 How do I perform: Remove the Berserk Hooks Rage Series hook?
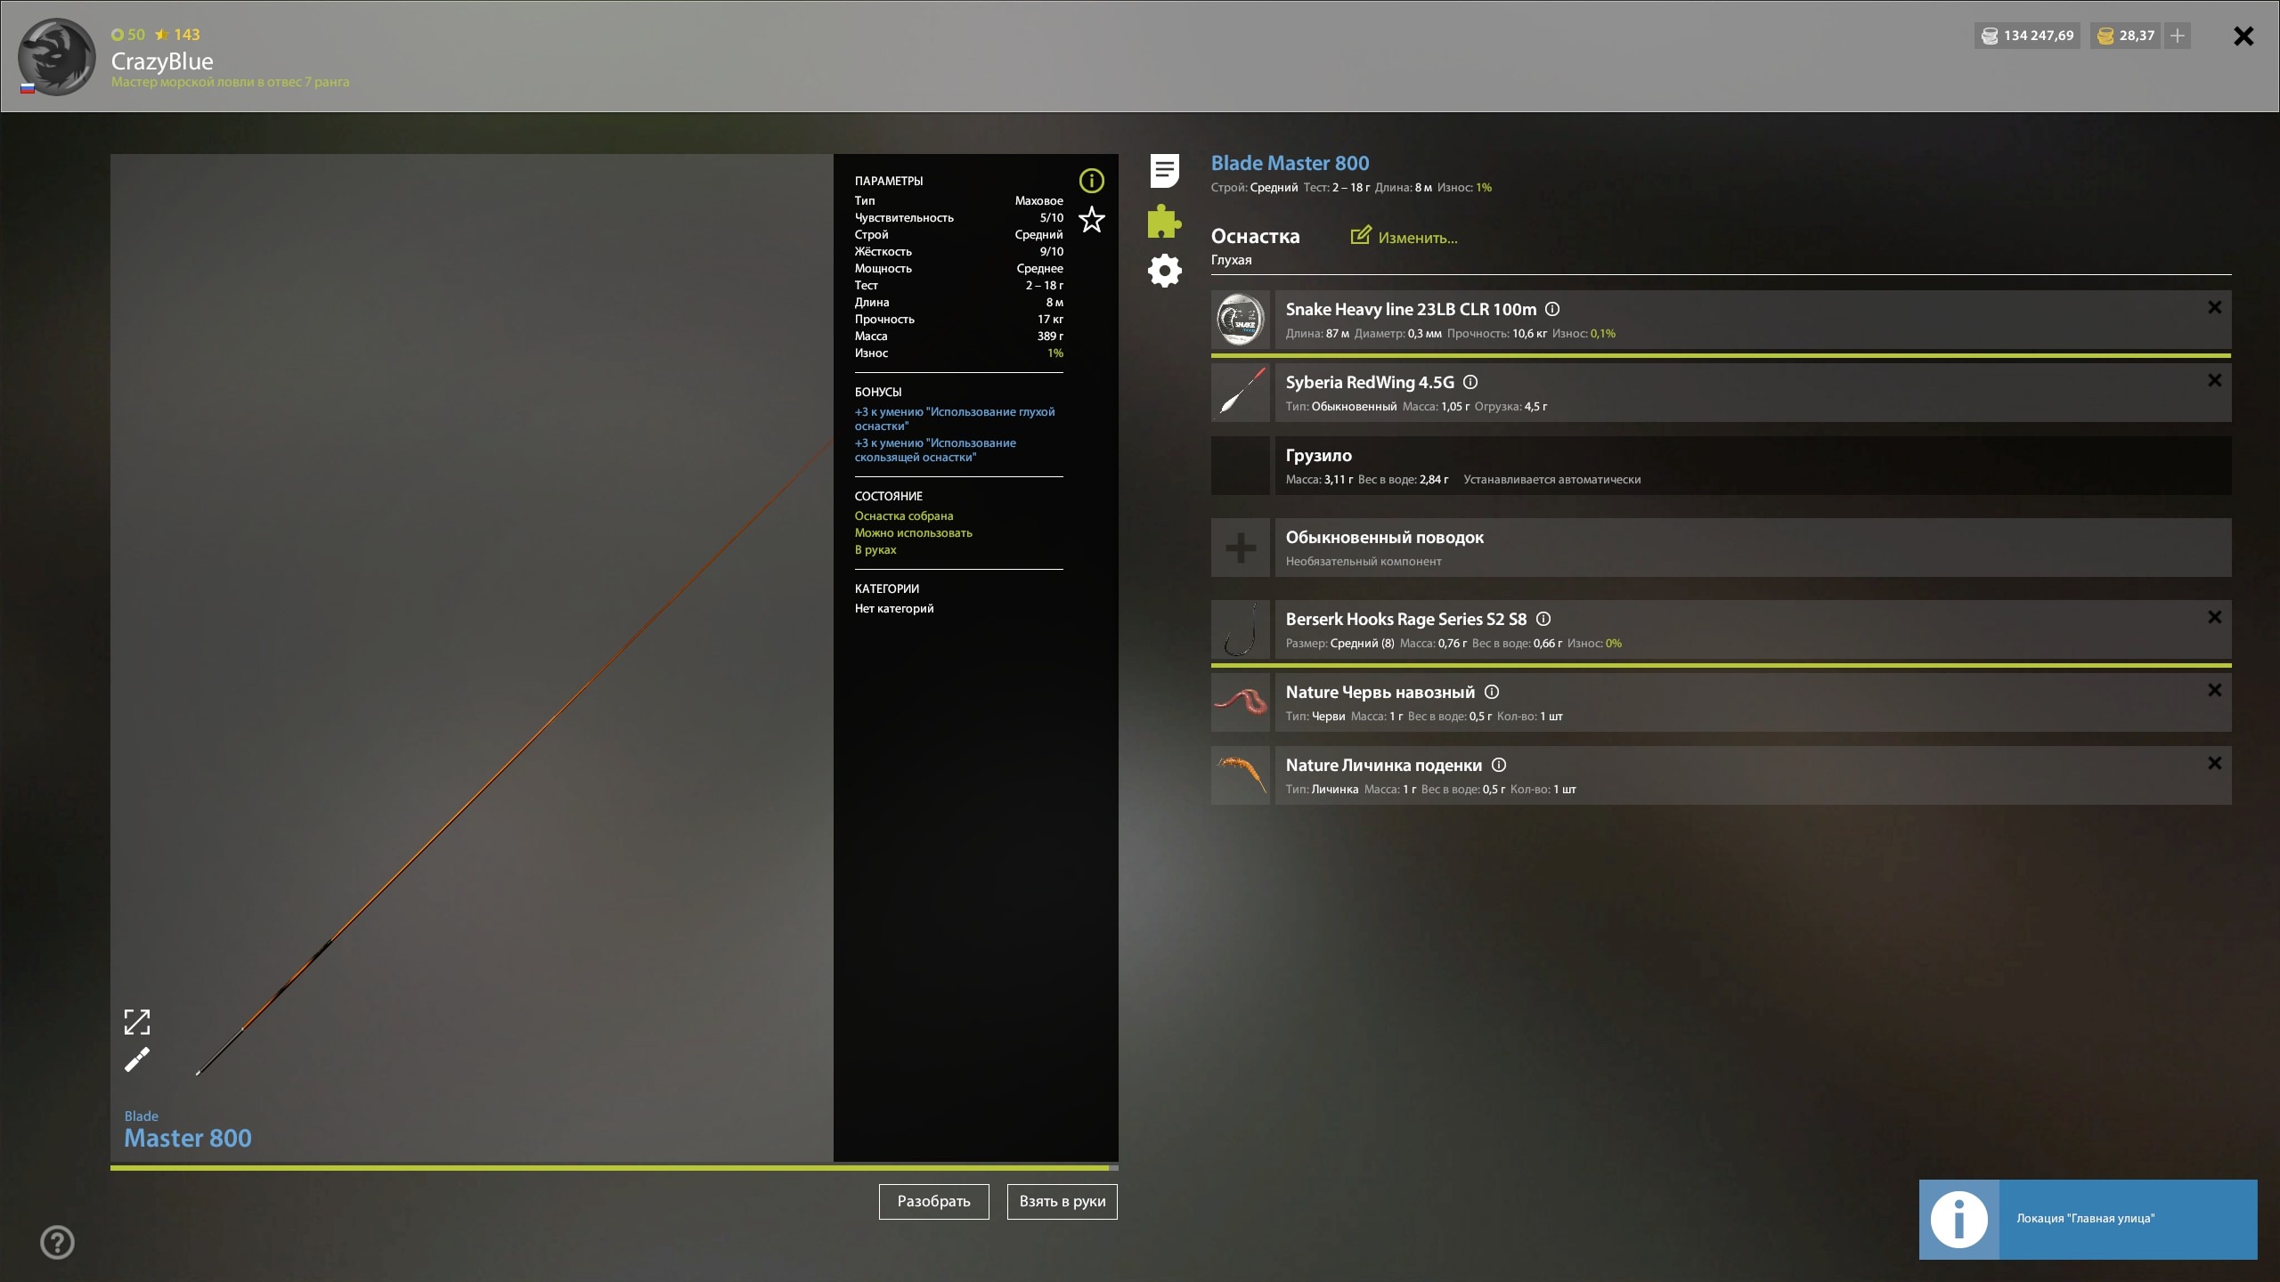pyautogui.click(x=2214, y=617)
